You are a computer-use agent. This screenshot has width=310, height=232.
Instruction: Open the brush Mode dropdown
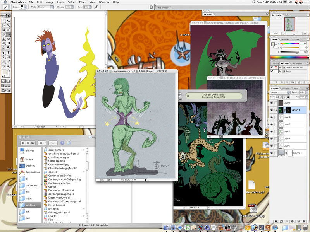45,7
